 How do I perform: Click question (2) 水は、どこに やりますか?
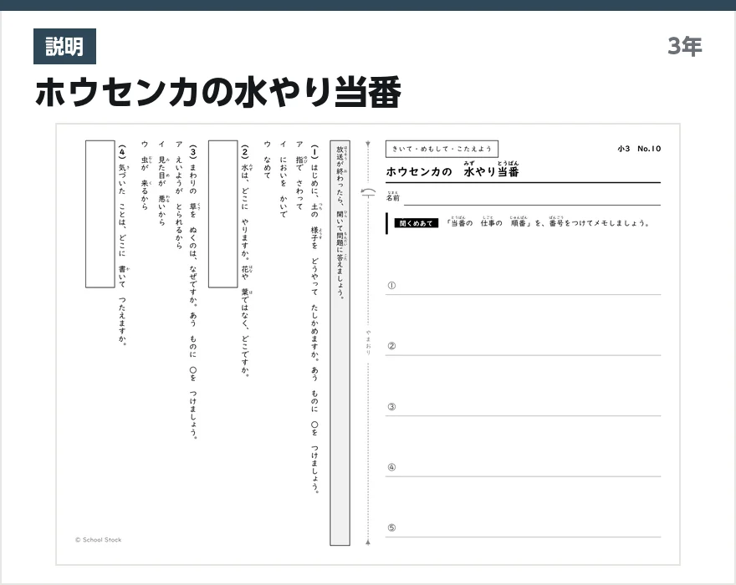point(245,262)
